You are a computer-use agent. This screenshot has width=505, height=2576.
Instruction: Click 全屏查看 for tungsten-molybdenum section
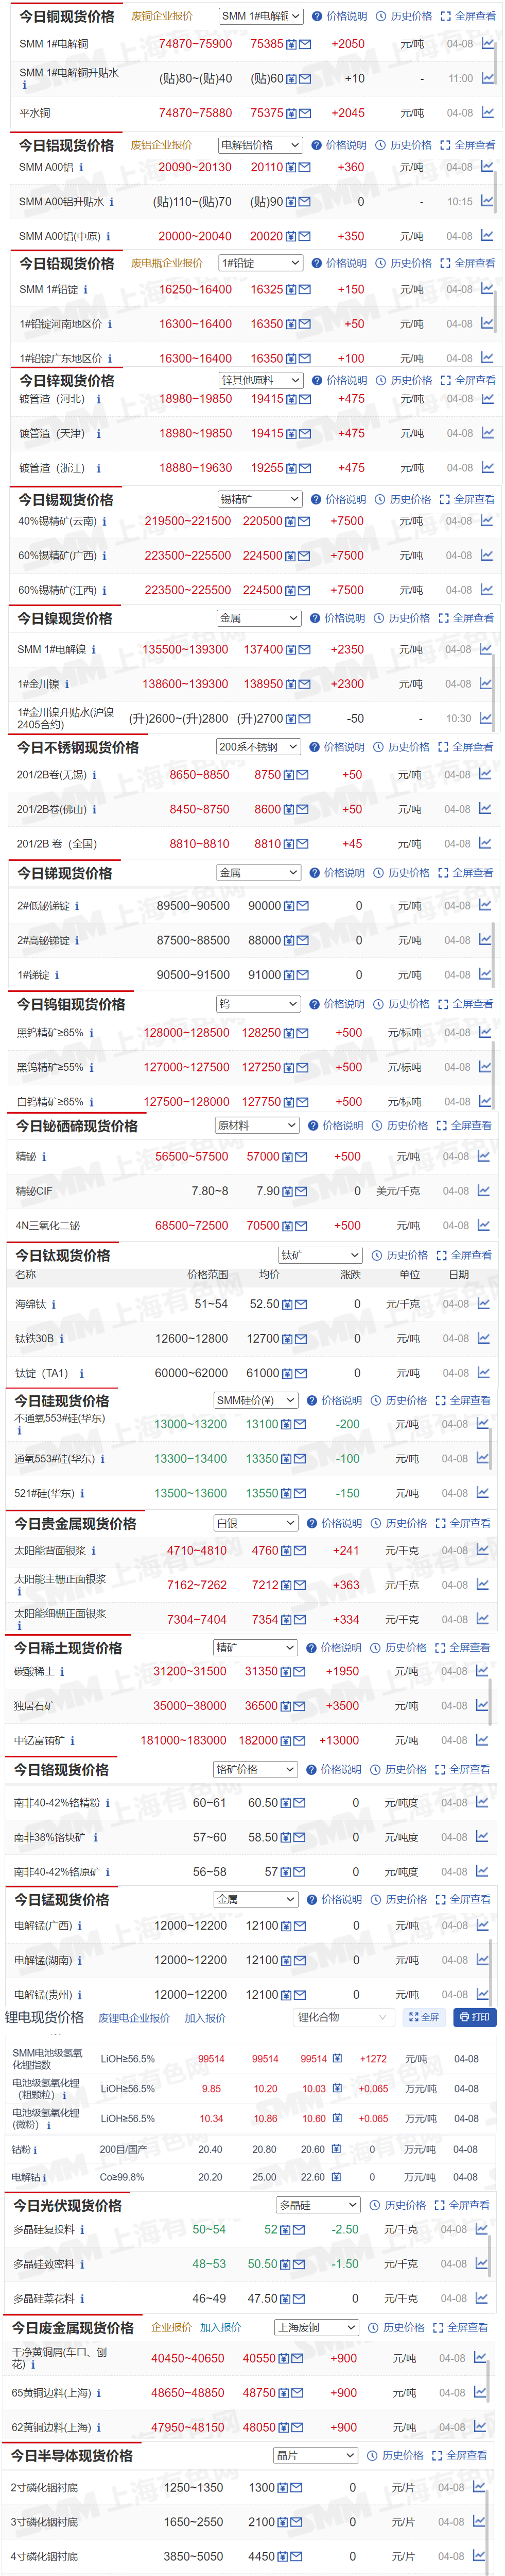pos(465,1004)
